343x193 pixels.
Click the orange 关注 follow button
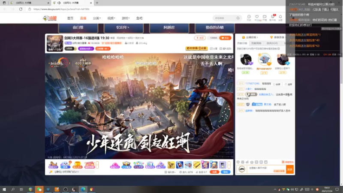pyautogui.click(x=225, y=38)
